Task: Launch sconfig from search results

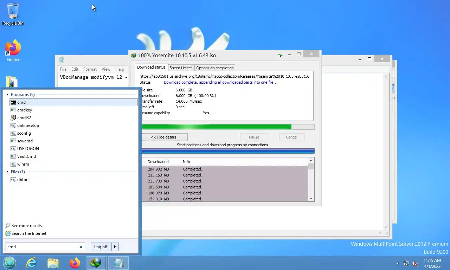Action: (x=74, y=133)
